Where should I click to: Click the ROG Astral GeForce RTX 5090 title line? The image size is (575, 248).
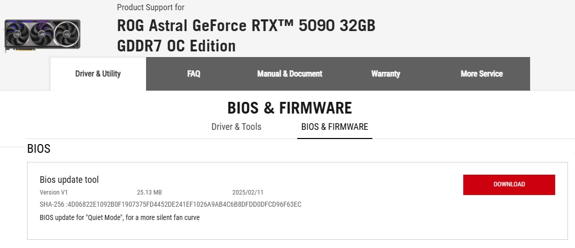[246, 25]
